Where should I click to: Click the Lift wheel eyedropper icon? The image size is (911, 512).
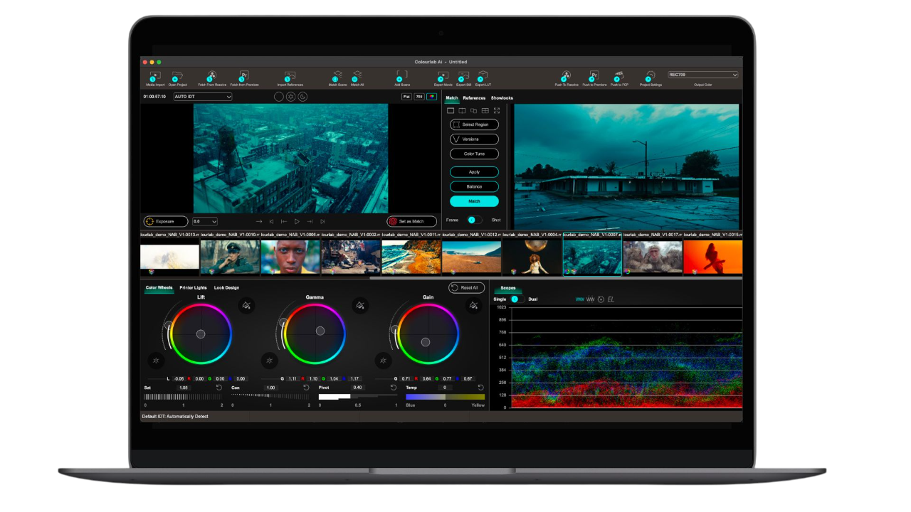[246, 306]
